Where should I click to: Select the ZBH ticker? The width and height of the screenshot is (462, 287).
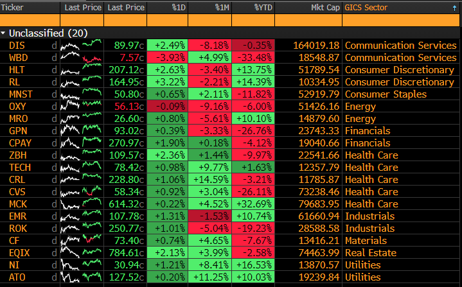(18, 155)
